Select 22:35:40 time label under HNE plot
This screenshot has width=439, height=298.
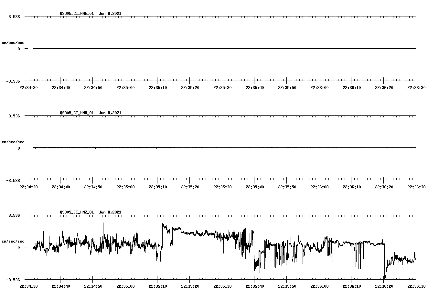click(x=255, y=88)
